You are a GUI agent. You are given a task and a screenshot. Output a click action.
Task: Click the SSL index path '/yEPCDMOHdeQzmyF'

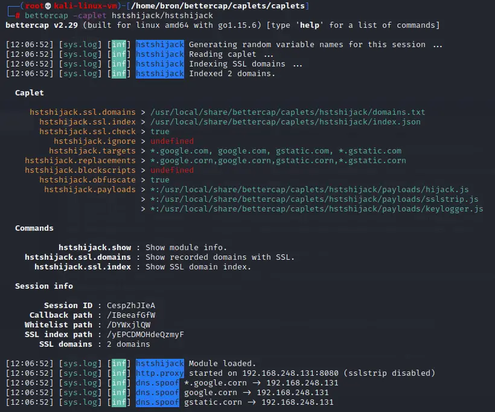tap(145, 335)
